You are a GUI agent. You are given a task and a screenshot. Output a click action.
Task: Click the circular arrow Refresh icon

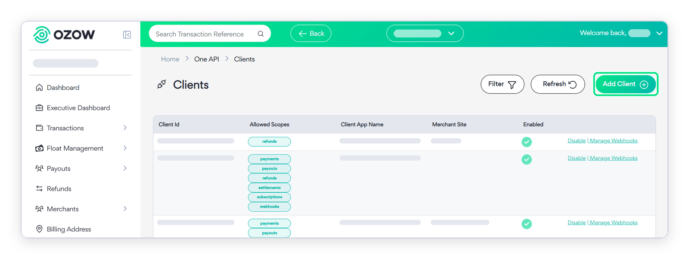click(572, 84)
